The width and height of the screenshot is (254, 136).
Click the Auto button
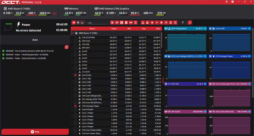pyautogui.click(x=35, y=40)
